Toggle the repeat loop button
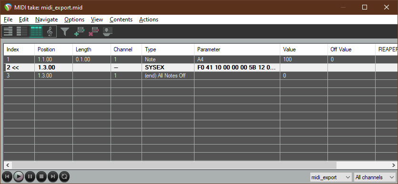This screenshot has width=398, height=184. [64, 176]
